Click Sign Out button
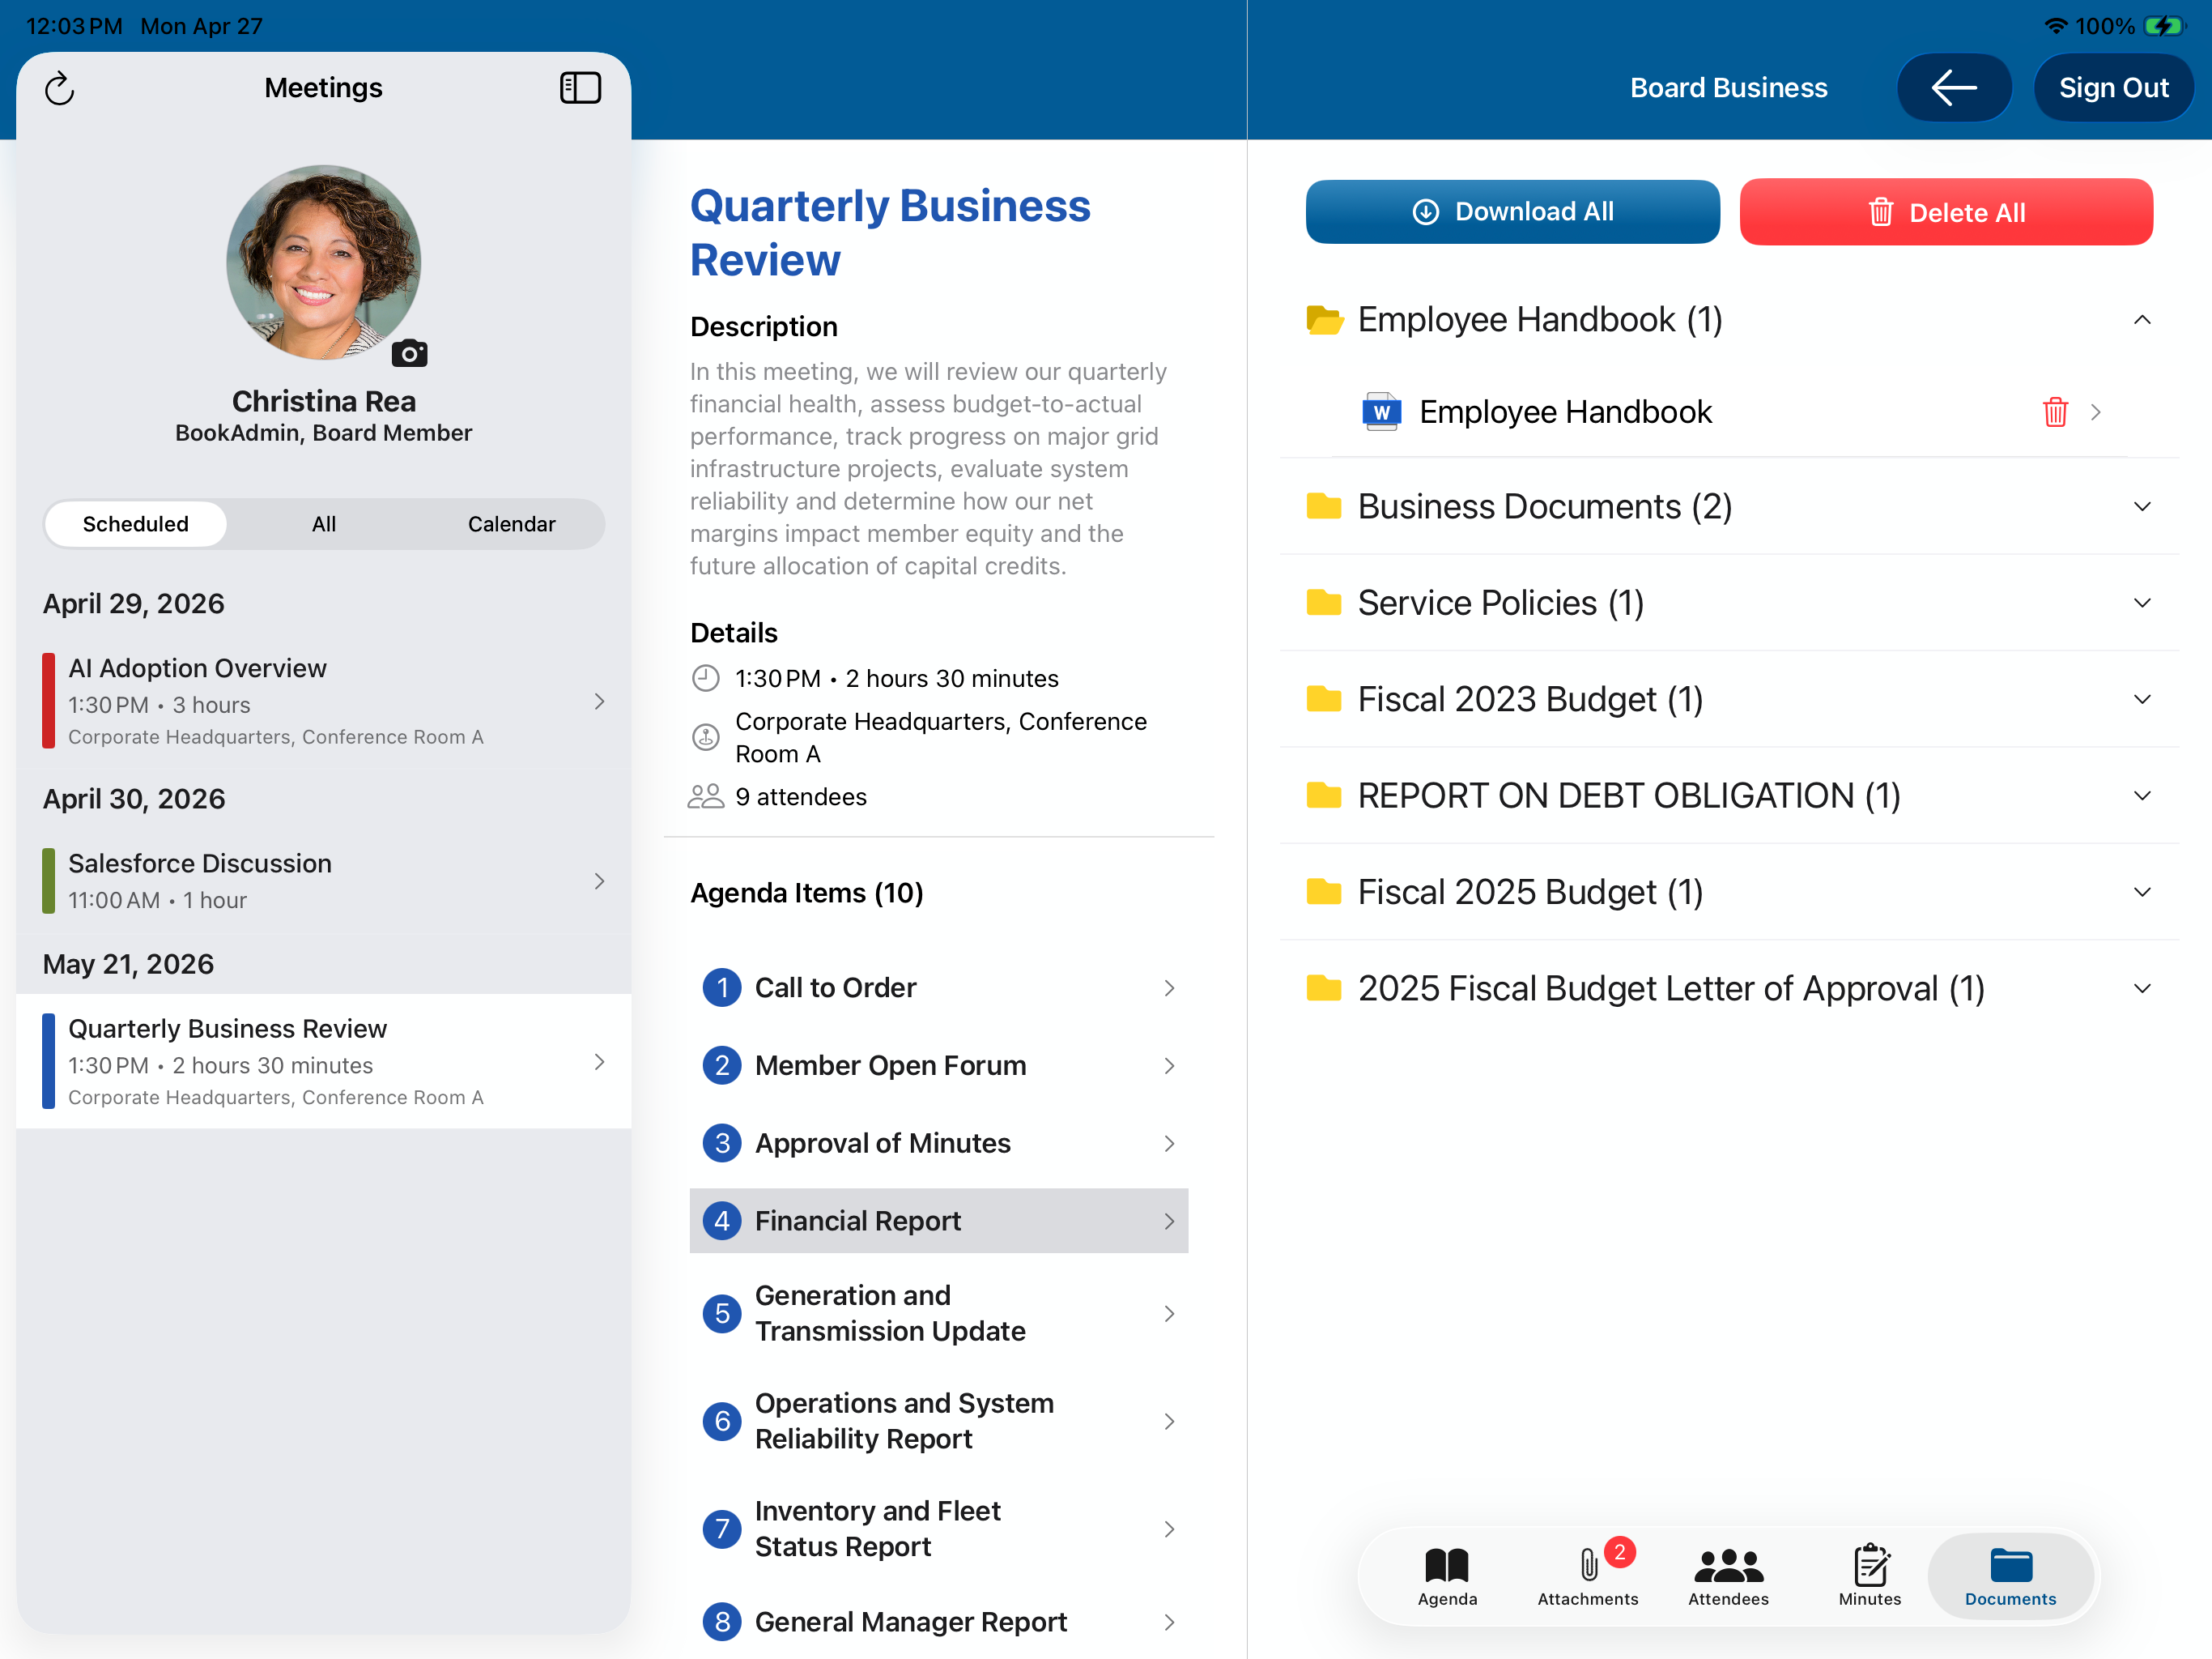The height and width of the screenshot is (1659, 2212). 2113,88
